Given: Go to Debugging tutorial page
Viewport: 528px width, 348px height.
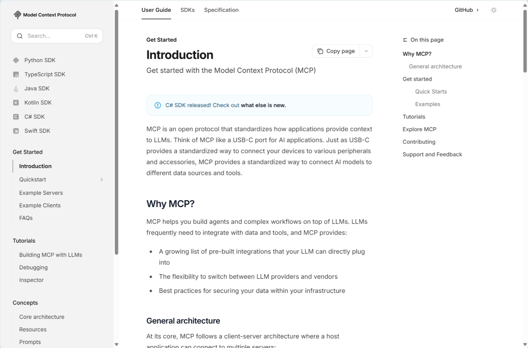Looking at the screenshot, I should [x=33, y=268].
